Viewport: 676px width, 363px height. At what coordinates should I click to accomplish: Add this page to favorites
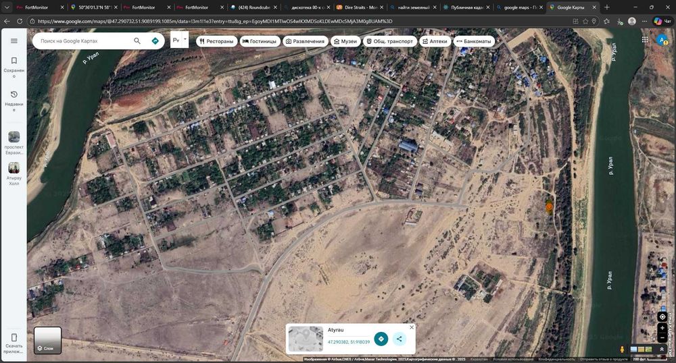[585, 21]
